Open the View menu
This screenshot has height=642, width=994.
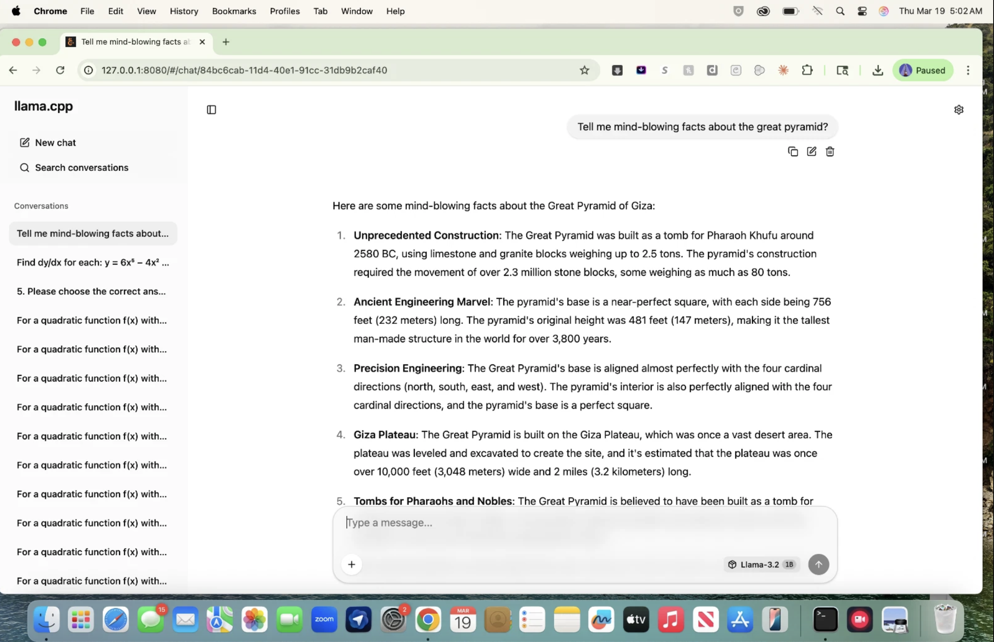[146, 11]
